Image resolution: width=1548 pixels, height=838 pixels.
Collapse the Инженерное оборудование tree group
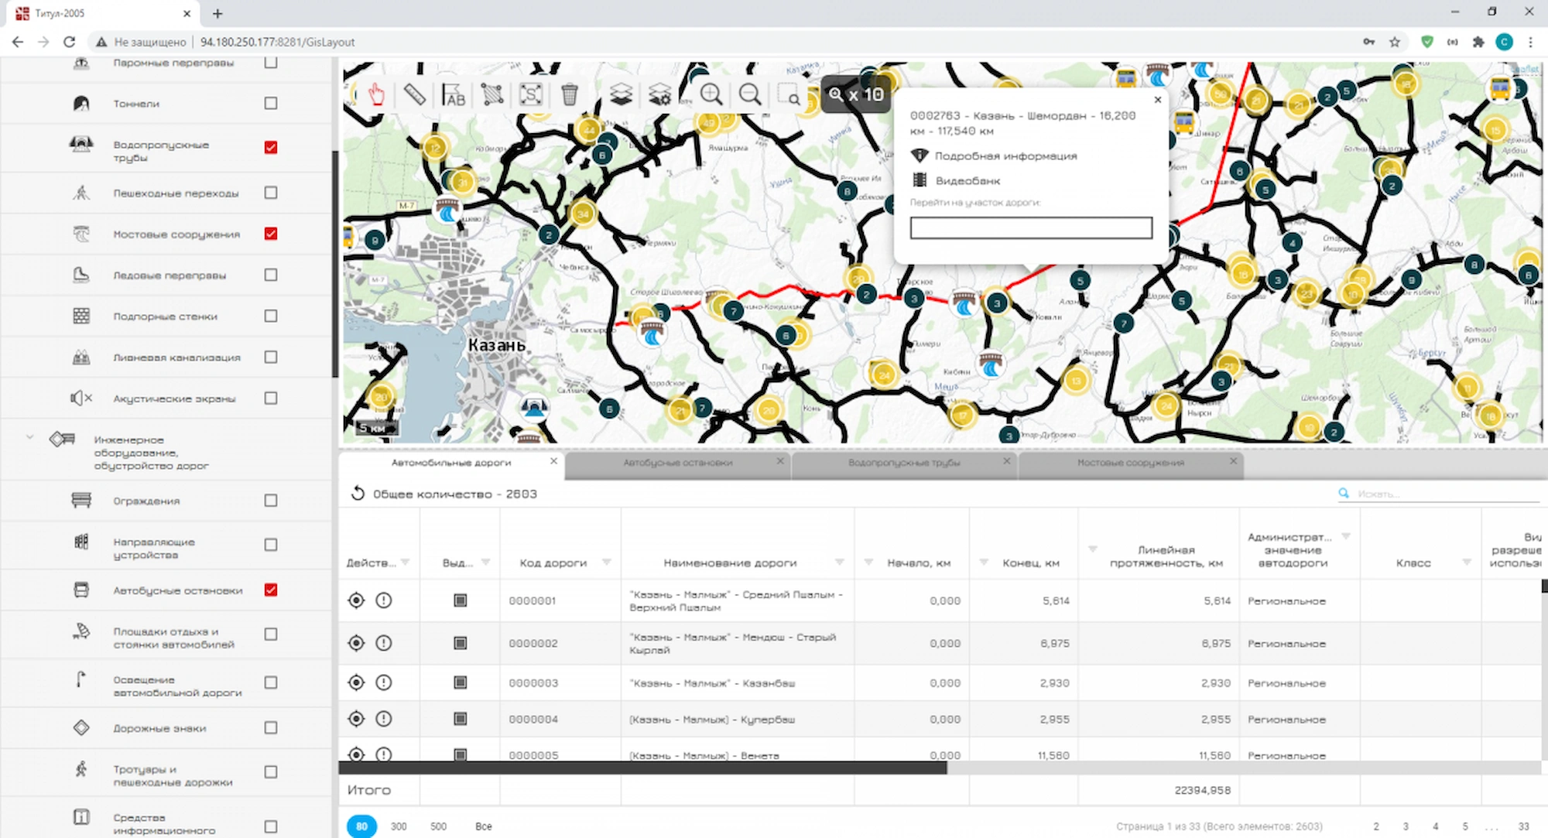29,438
